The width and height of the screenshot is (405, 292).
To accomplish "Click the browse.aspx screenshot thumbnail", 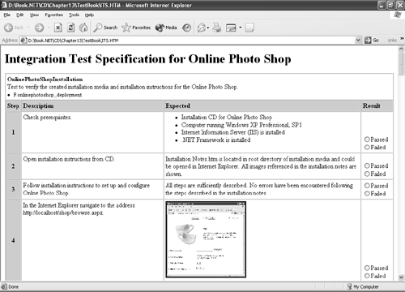I will (206, 239).
